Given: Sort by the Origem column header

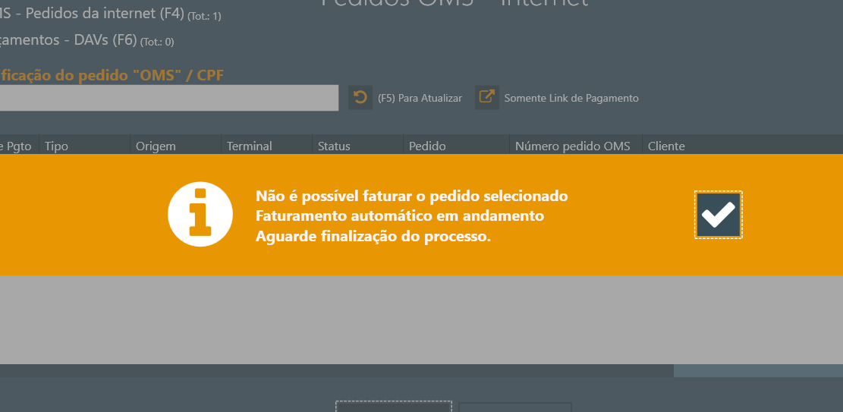Looking at the screenshot, I should click(156, 146).
